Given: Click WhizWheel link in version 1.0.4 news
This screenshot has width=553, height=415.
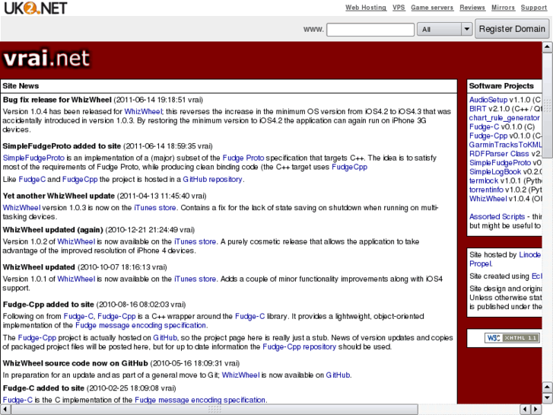Looking at the screenshot, I should [x=143, y=112].
